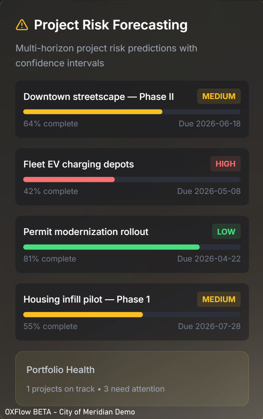
Task: Open the Permit modernization rollout project
Action: coord(86,232)
